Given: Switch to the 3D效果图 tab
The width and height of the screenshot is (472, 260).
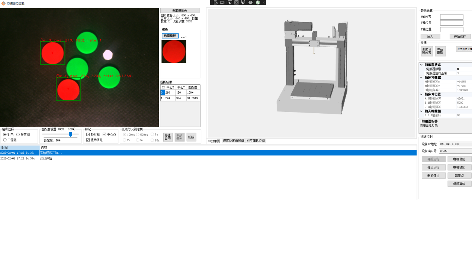Looking at the screenshot, I should 214,141.
